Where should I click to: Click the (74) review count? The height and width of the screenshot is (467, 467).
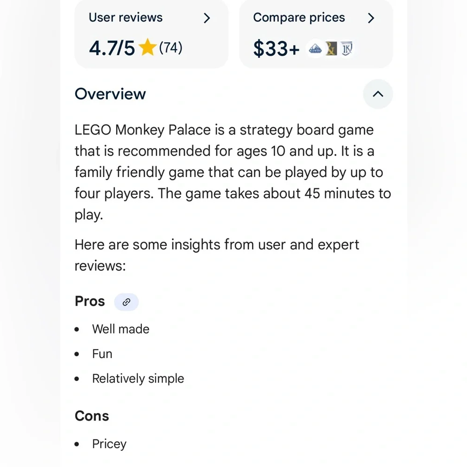[170, 48]
